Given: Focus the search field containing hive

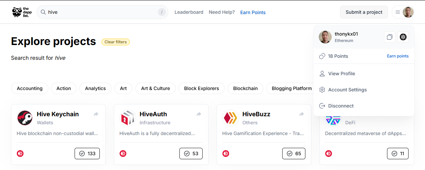Looking at the screenshot, I should [x=102, y=12].
